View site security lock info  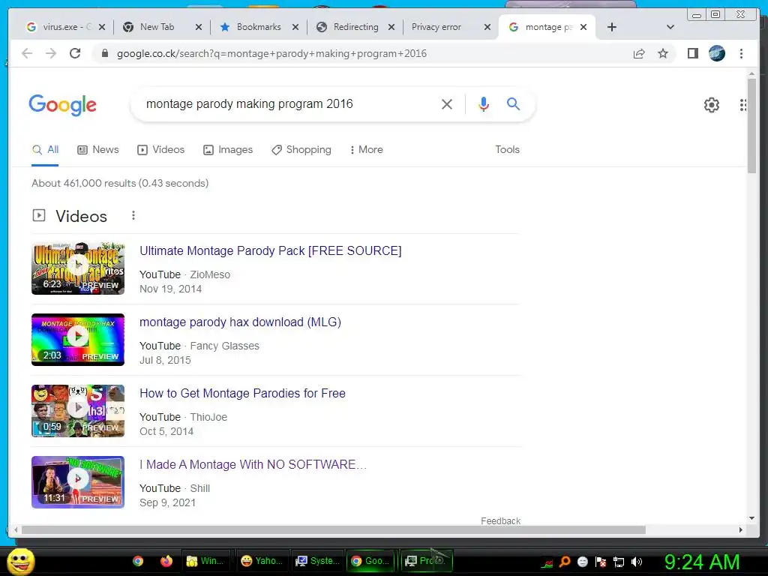click(104, 53)
